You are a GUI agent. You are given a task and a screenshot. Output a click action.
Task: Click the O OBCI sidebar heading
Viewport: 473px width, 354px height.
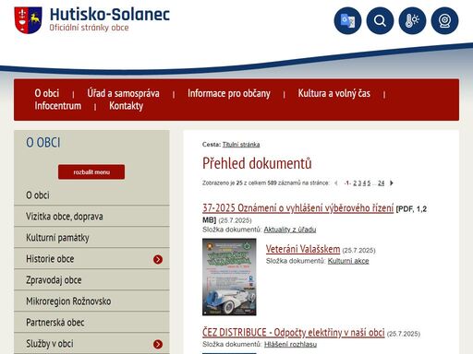[43, 143]
